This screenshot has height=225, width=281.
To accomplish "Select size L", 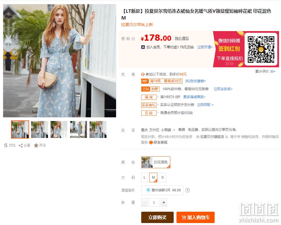I will (144, 178).
